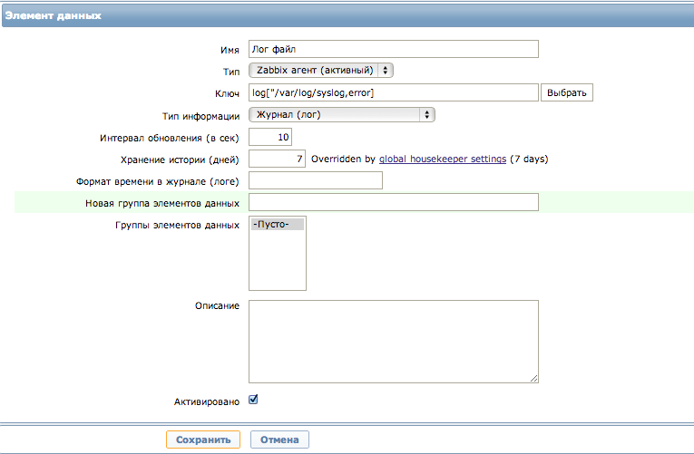Open the Тип dropdown (Zabbix агент активный)
The image size is (694, 454).
[321, 71]
